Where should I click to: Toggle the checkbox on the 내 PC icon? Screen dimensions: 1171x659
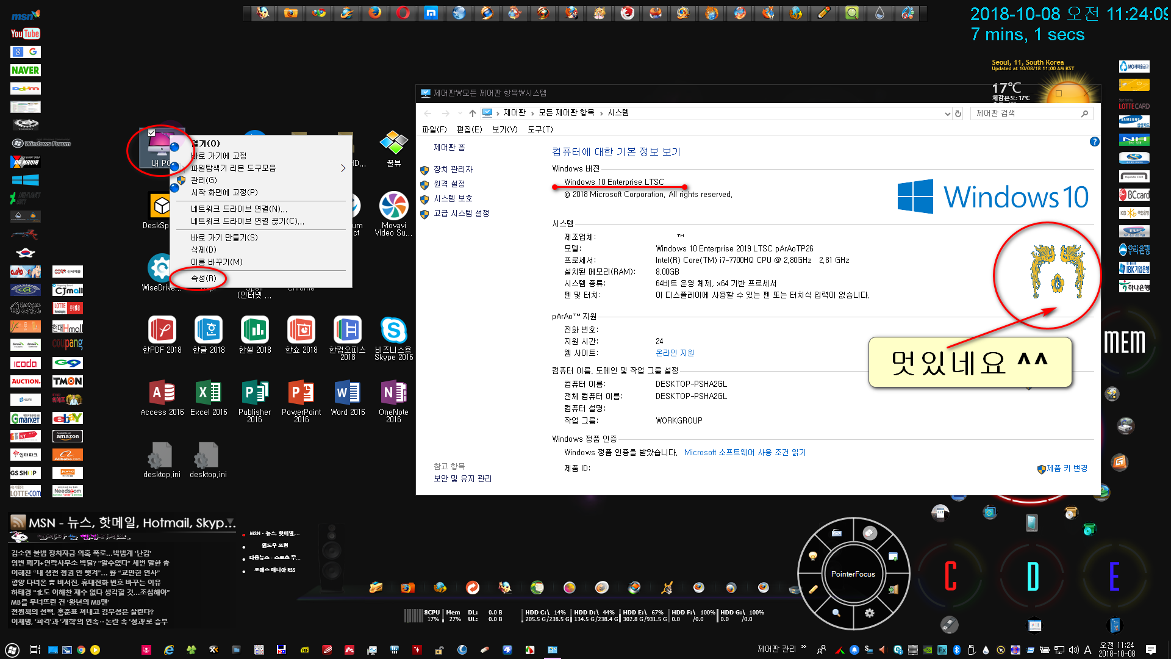coord(152,132)
